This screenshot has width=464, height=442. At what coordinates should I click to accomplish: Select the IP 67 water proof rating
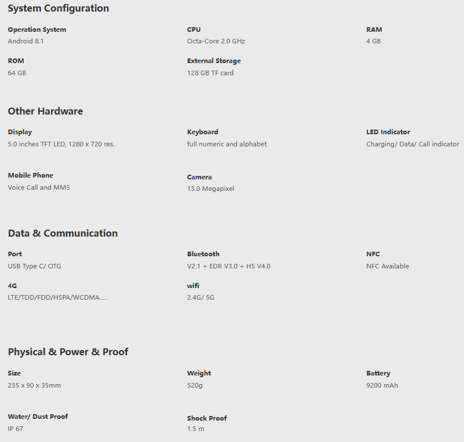pos(16,429)
